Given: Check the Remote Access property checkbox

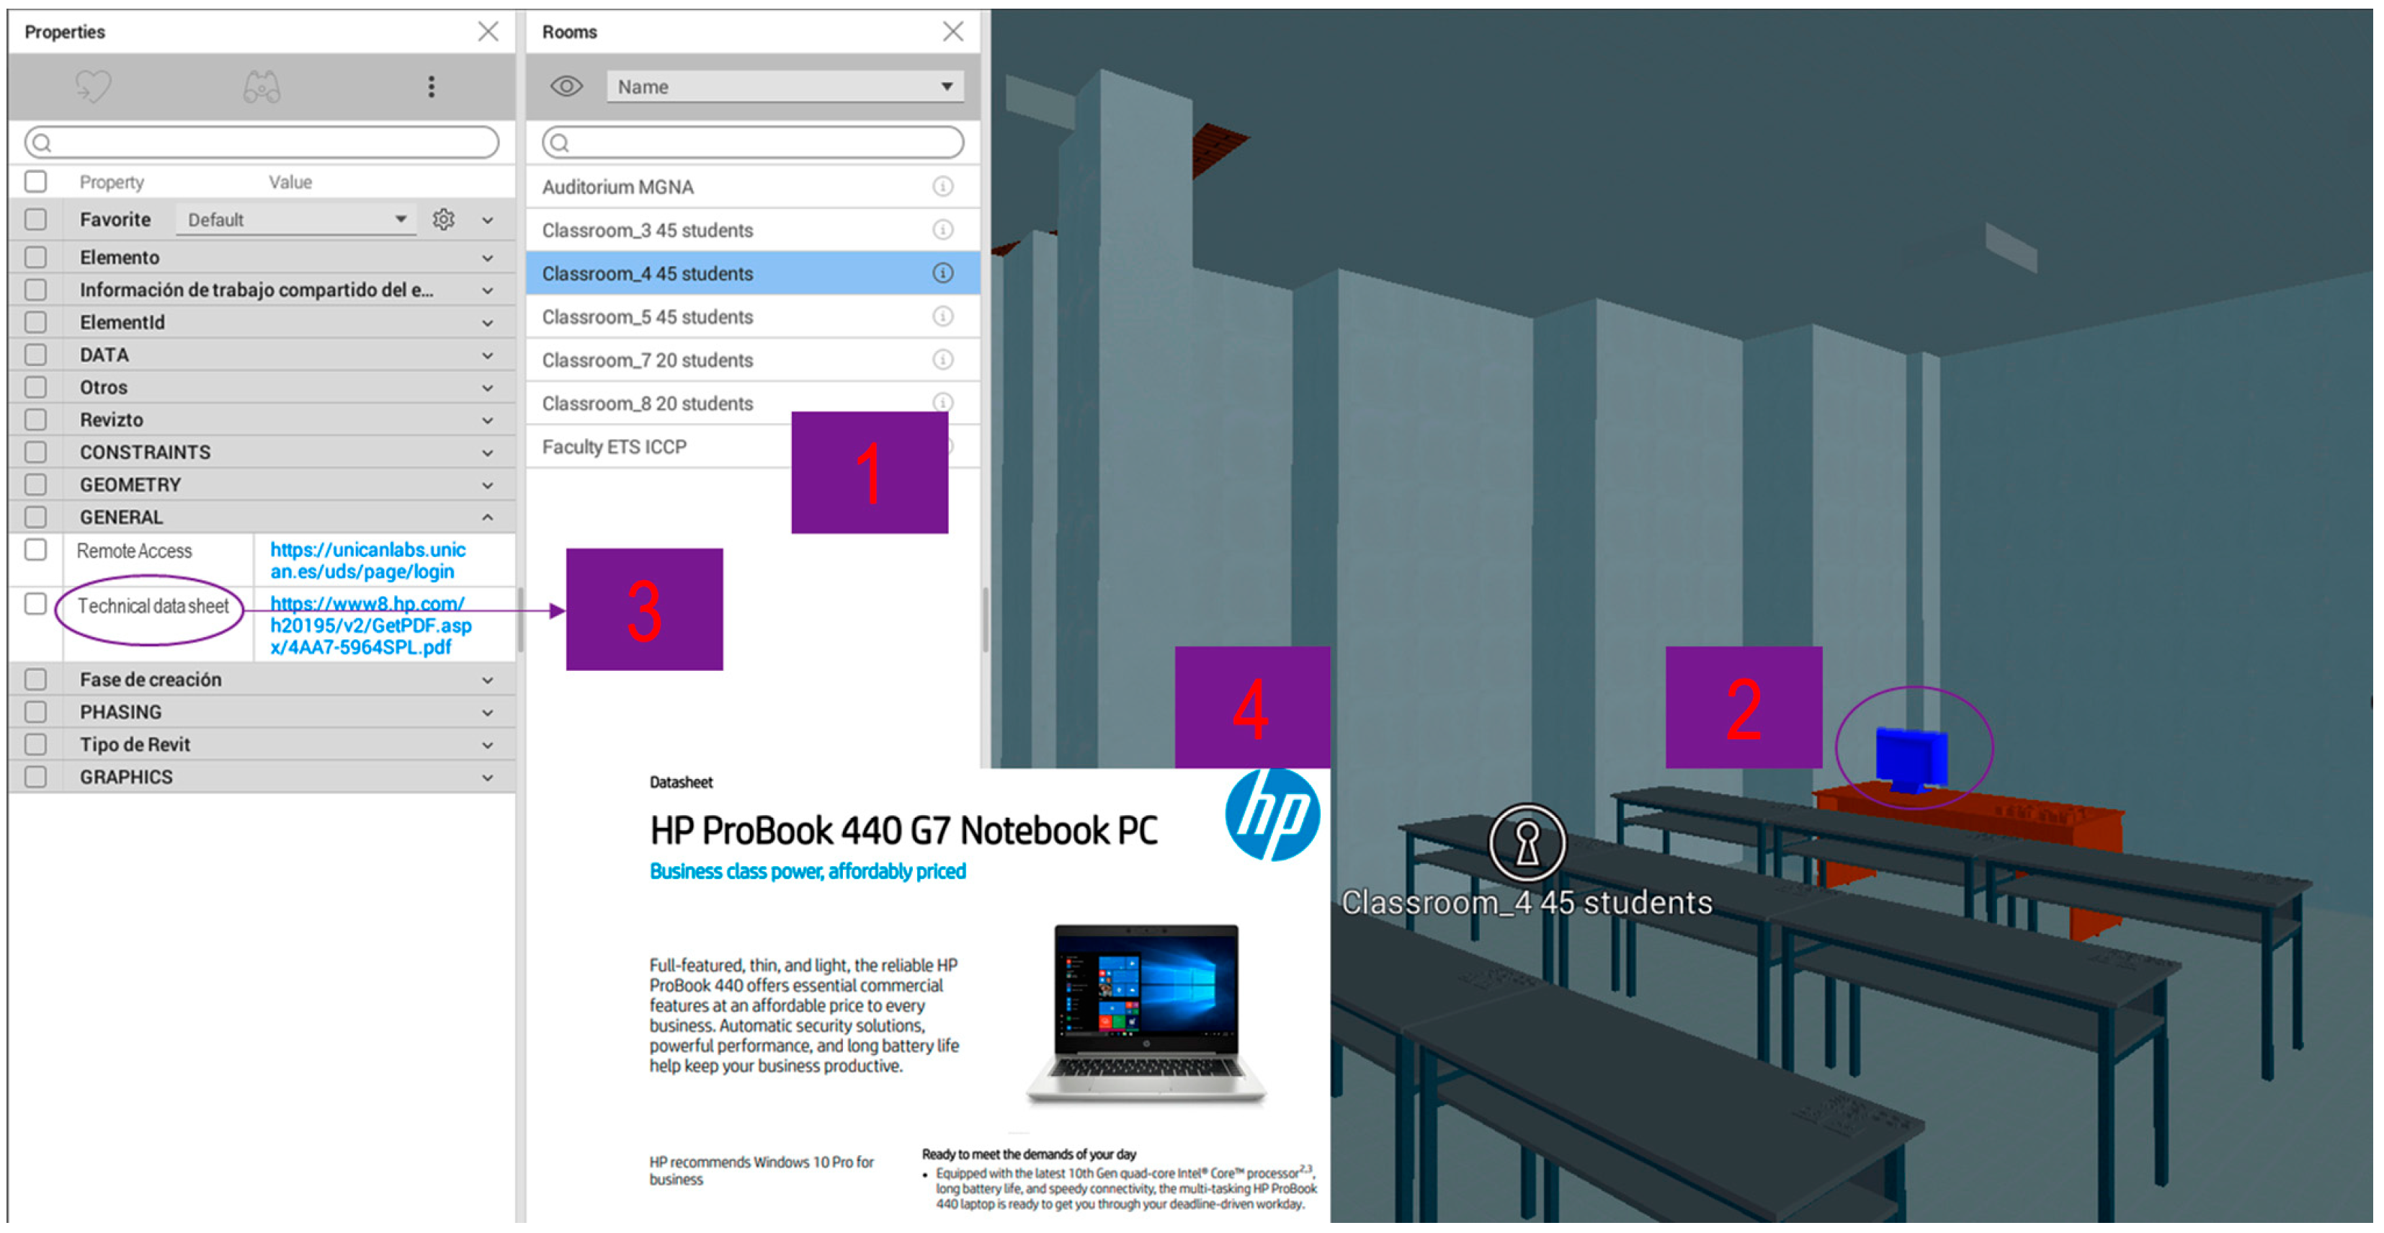Looking at the screenshot, I should [x=35, y=550].
